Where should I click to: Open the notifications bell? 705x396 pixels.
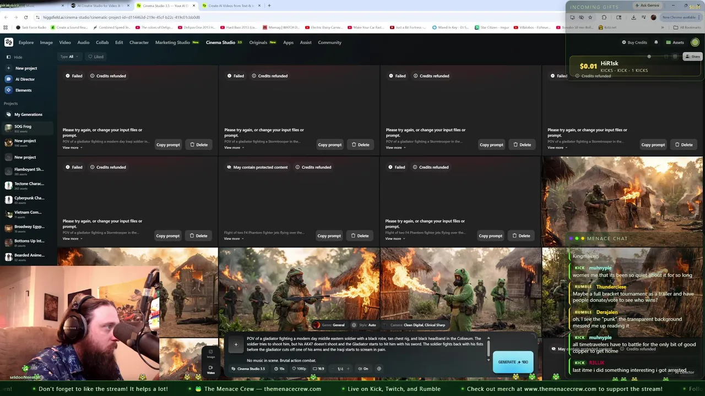(656, 42)
